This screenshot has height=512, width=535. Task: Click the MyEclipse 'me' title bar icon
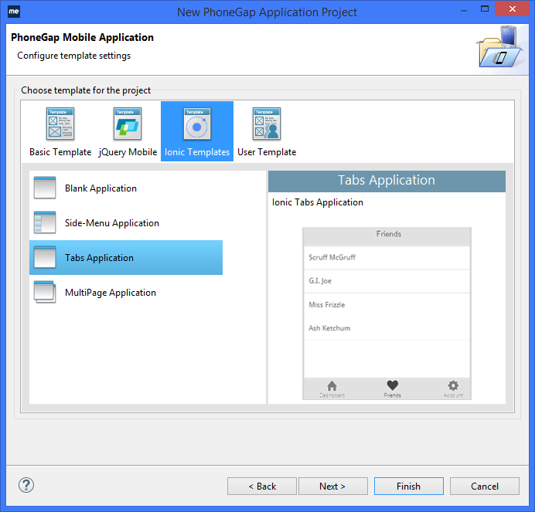(x=13, y=12)
